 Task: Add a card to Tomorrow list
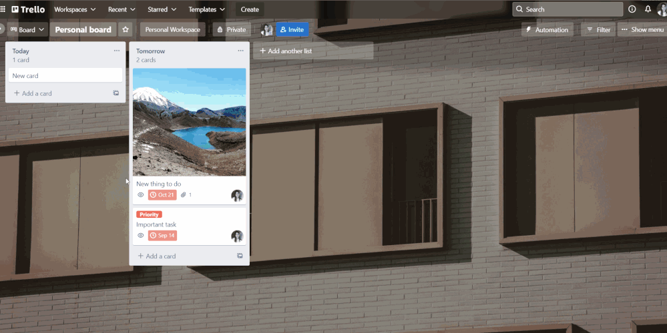pyautogui.click(x=156, y=256)
